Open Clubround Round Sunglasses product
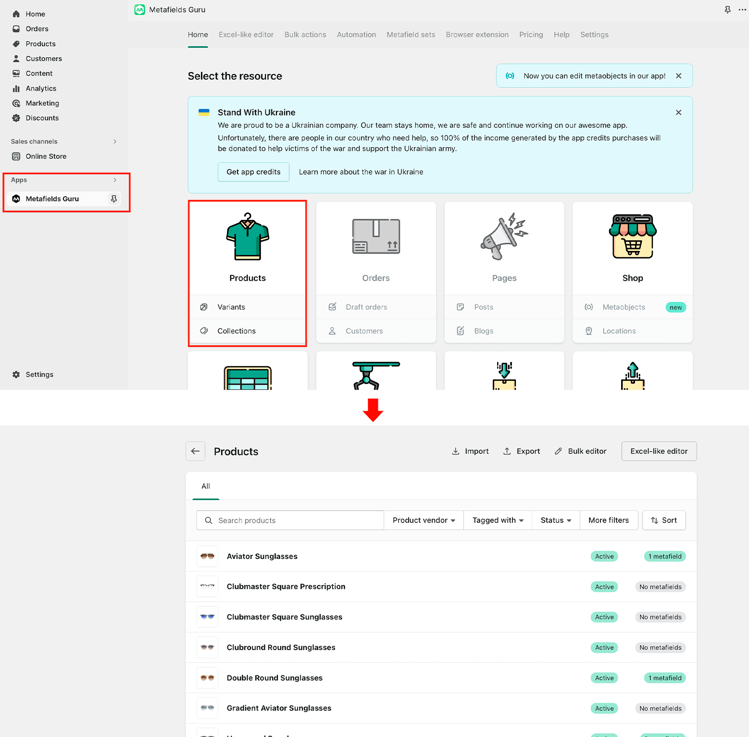 click(x=441, y=648)
